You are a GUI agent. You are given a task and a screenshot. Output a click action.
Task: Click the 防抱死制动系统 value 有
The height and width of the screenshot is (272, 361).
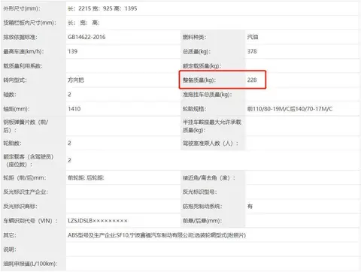pyautogui.click(x=250, y=206)
